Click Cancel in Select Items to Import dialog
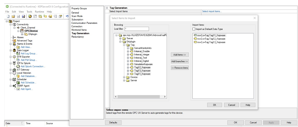The image size is (298, 127). (x=232, y=105)
